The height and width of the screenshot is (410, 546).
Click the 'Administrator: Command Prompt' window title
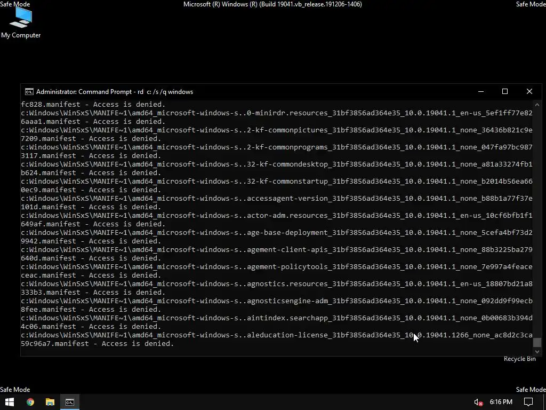(x=115, y=92)
